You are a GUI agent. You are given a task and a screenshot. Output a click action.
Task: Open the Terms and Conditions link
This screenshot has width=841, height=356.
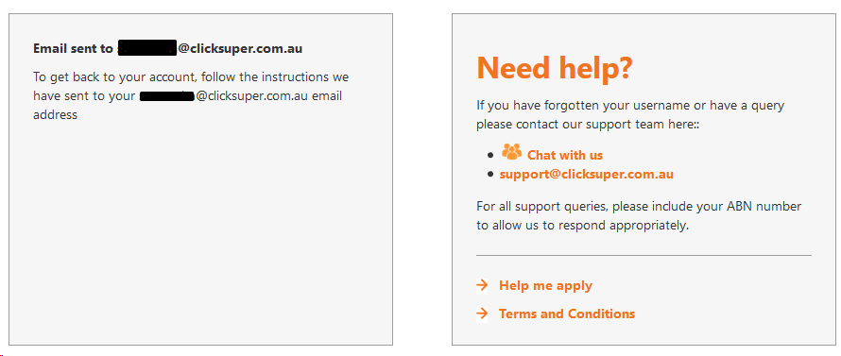567,314
